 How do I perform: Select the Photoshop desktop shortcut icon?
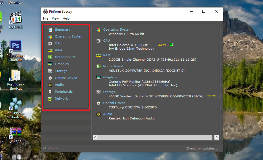coord(16,46)
